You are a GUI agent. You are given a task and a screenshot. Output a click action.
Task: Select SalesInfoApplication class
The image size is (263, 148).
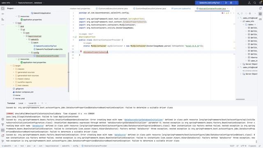click(x=42, y=13)
